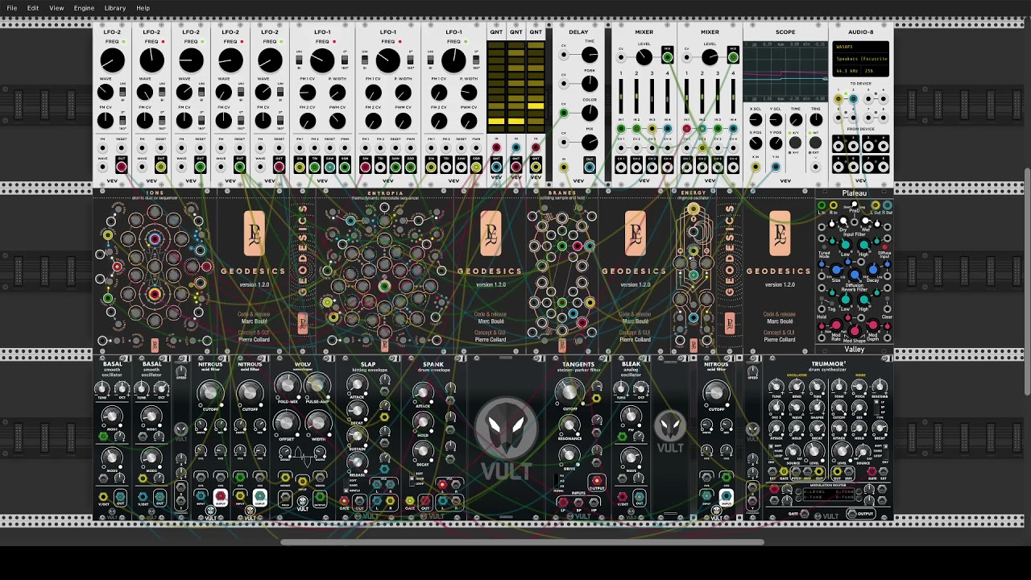Click the Wolv FOLD-MIX knob
The image size is (1031, 580).
pyautogui.click(x=287, y=385)
